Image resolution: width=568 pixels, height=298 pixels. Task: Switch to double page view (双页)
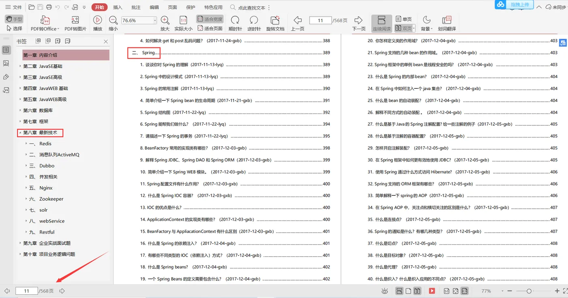(403, 28)
